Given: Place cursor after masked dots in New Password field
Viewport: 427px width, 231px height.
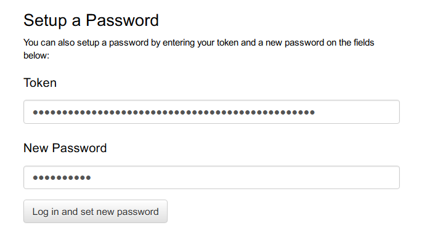Looking at the screenshot, I should 91,178.
